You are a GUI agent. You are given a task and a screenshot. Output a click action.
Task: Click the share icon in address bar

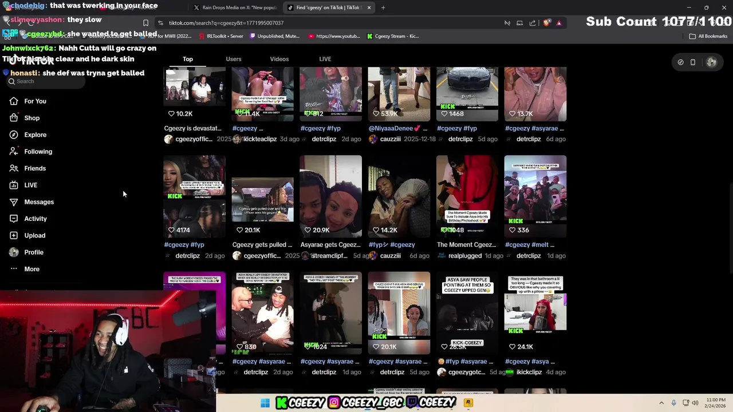[533, 23]
